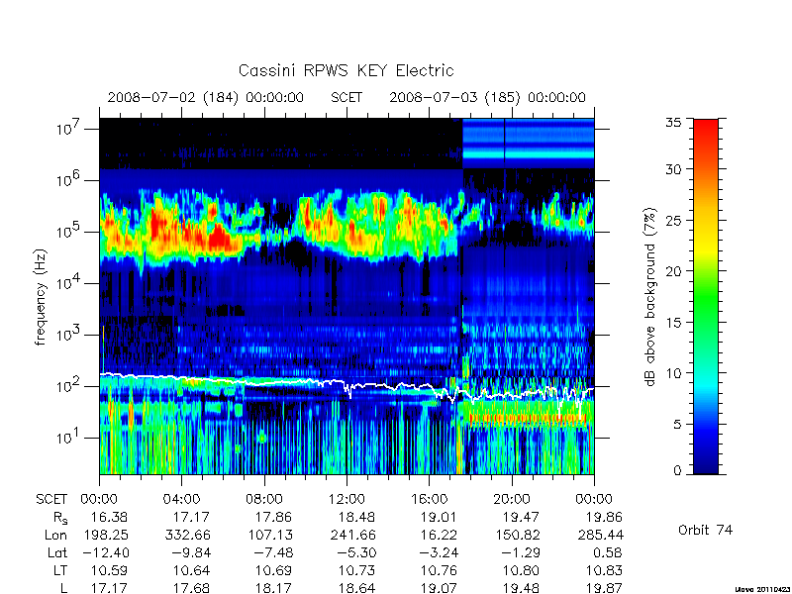Click the colorbar tick label '35'
792x594 pixels.
click(x=673, y=123)
